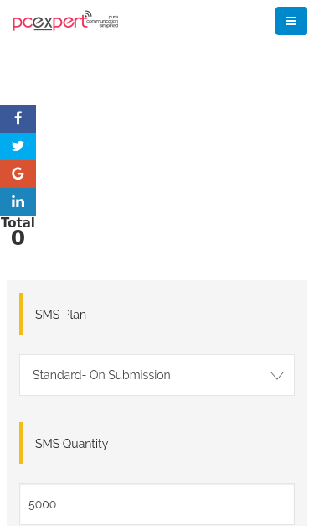This screenshot has height=526, width=314.
Task: Click the share count number 0
Action: click(x=18, y=238)
